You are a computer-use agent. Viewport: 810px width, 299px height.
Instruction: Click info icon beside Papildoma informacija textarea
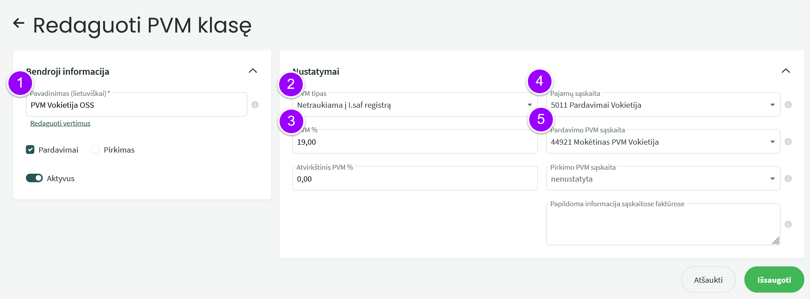tap(788, 224)
